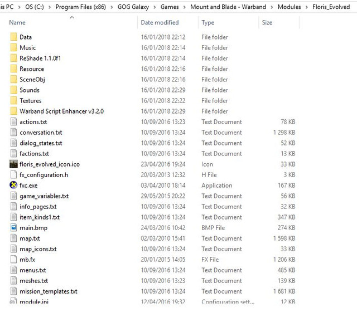Go to Mount and Blade - Warband breadcrumb
The image size is (357, 312).
(x=228, y=7)
